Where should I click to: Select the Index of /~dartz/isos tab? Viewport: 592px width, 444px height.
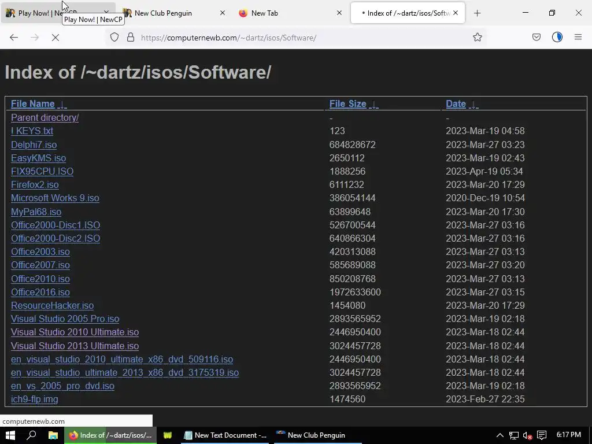408,13
